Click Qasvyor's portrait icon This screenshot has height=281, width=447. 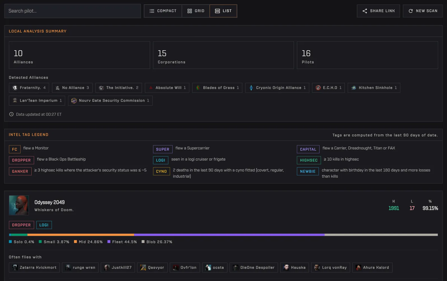click(x=143, y=268)
